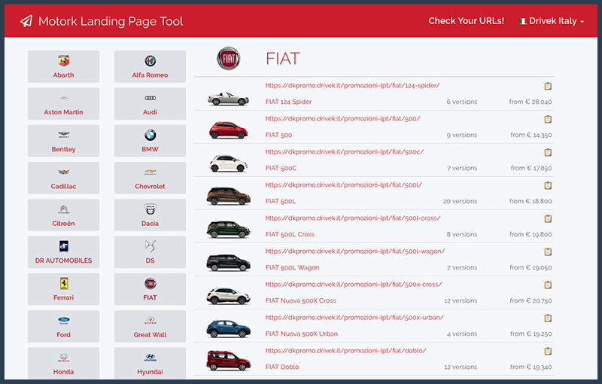Click the large FIAT logo in header

pyautogui.click(x=229, y=59)
